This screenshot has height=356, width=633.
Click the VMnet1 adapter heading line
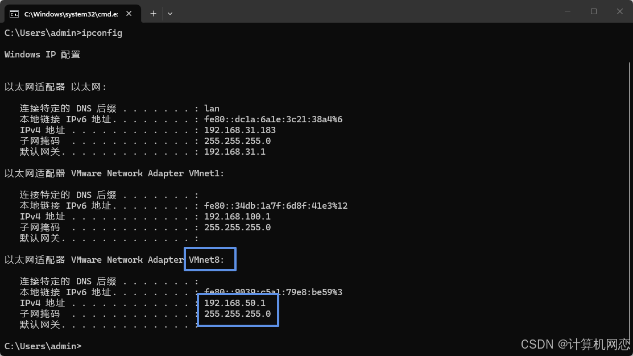[114, 173]
